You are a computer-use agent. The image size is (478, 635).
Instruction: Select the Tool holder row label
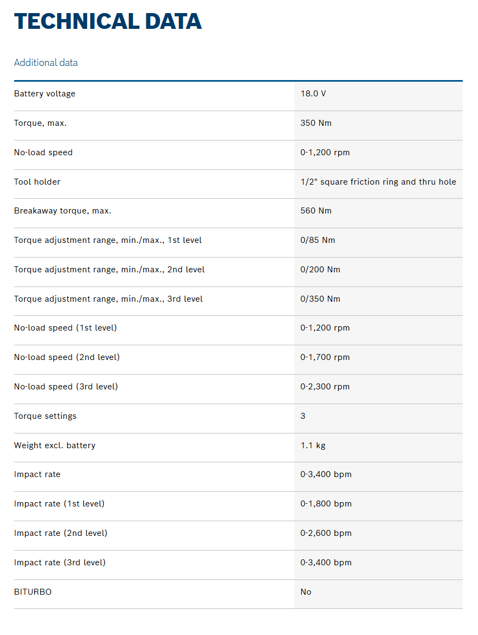pyautogui.click(x=37, y=182)
